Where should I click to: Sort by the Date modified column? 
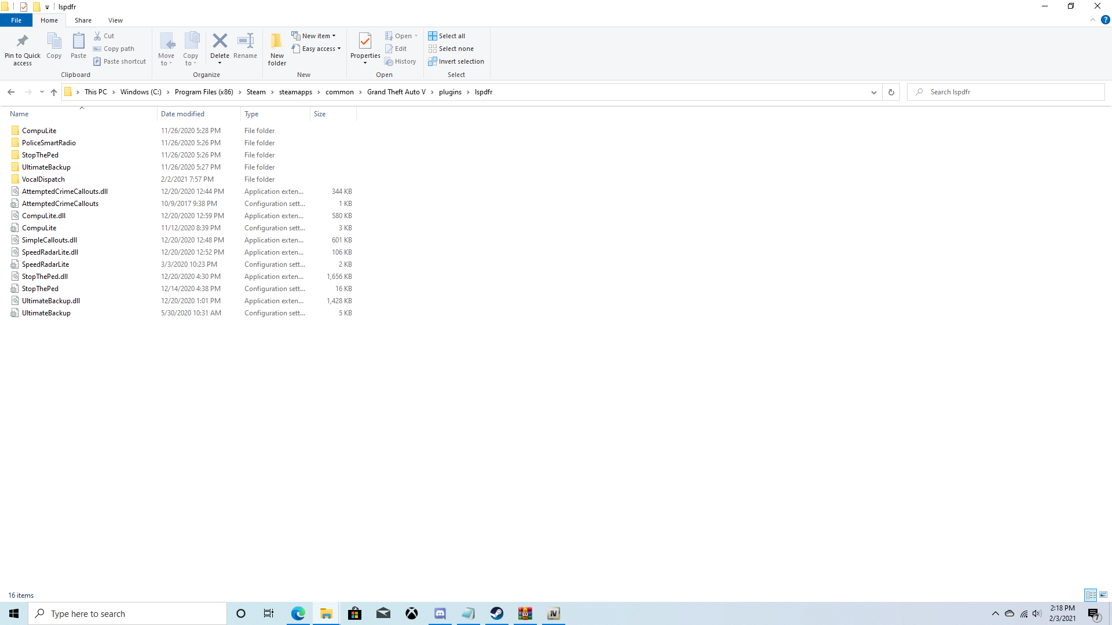[183, 114]
